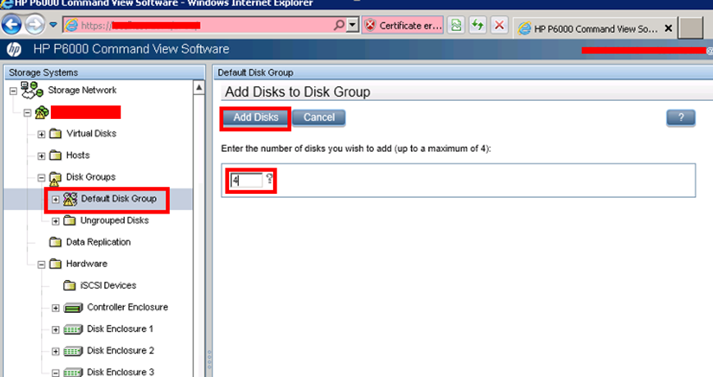This screenshot has width=713, height=377.
Task: Click the Certificate error security badge
Action: (x=402, y=25)
